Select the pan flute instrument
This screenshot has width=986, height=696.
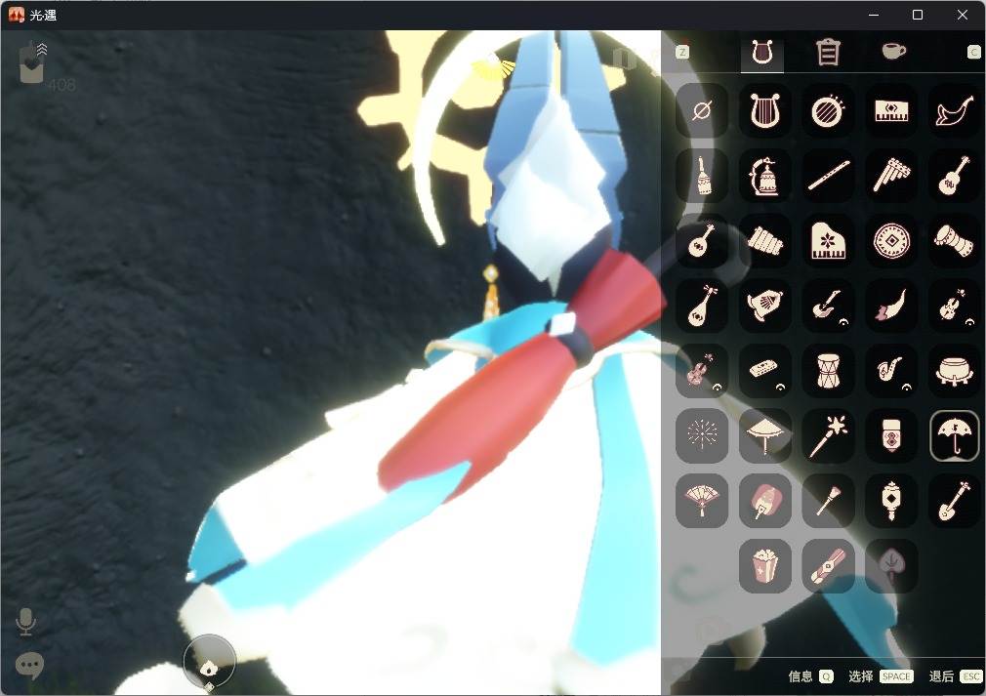[891, 176]
